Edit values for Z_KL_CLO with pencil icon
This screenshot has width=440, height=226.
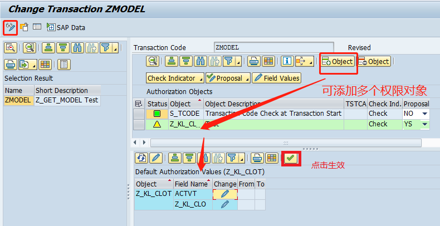click(x=225, y=204)
